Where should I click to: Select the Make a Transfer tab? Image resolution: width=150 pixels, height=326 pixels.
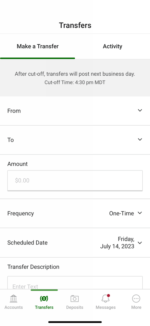click(38, 46)
